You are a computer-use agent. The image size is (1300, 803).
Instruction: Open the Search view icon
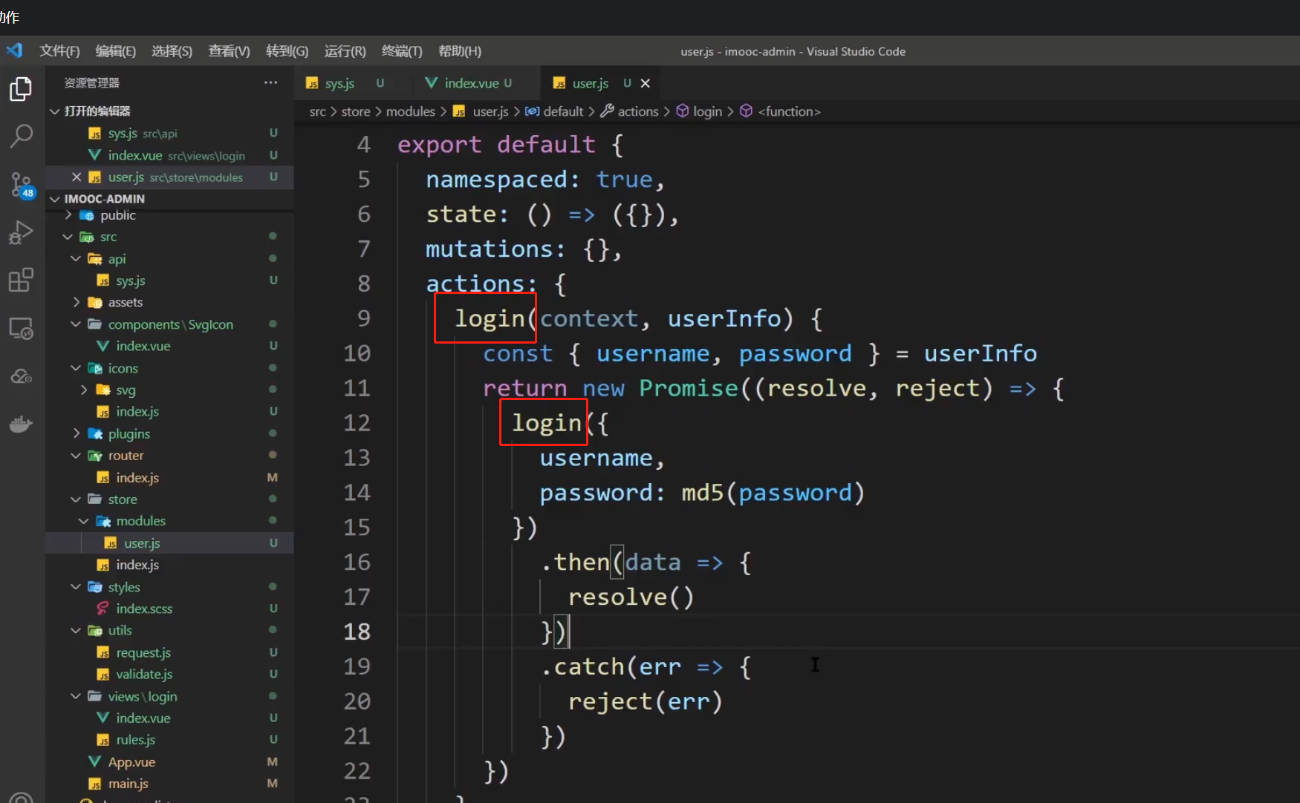[x=21, y=136]
